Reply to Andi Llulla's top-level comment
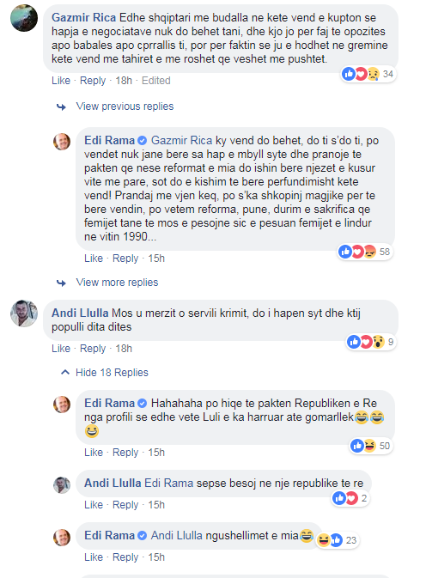 coord(93,349)
